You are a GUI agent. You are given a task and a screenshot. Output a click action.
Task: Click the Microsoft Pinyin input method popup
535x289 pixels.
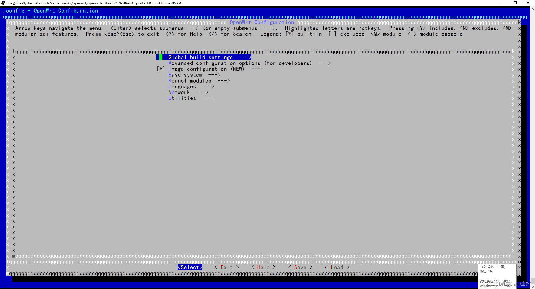pos(497,276)
